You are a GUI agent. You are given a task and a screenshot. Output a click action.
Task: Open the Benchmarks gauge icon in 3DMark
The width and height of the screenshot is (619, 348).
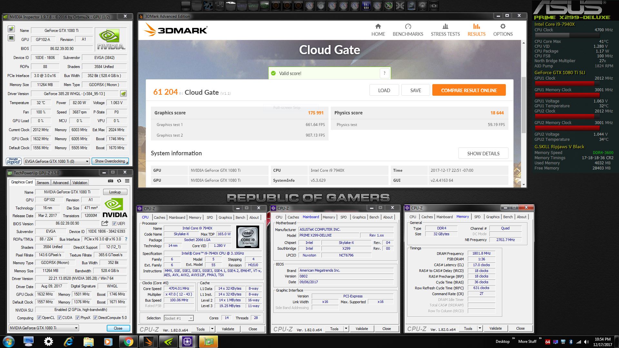(x=408, y=26)
